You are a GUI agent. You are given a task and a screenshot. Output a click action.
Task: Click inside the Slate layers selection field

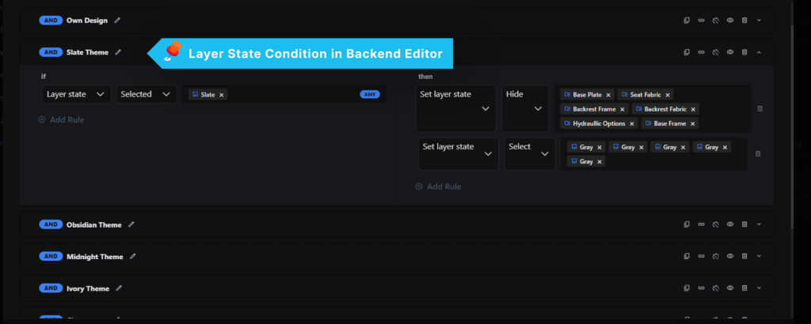tap(284, 94)
